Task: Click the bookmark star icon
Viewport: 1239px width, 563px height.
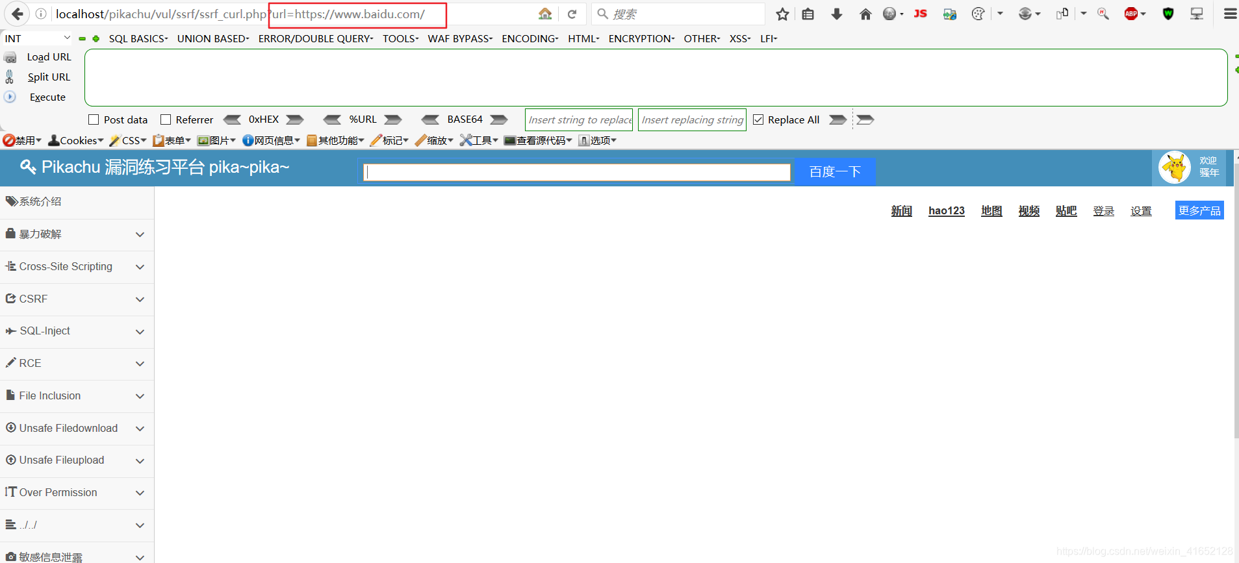Action: click(782, 14)
